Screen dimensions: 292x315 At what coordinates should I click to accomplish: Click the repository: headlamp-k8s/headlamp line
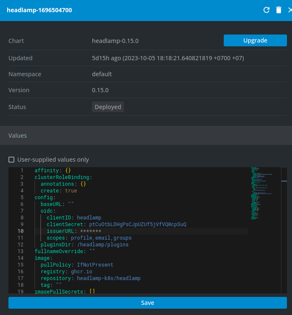(x=91, y=278)
